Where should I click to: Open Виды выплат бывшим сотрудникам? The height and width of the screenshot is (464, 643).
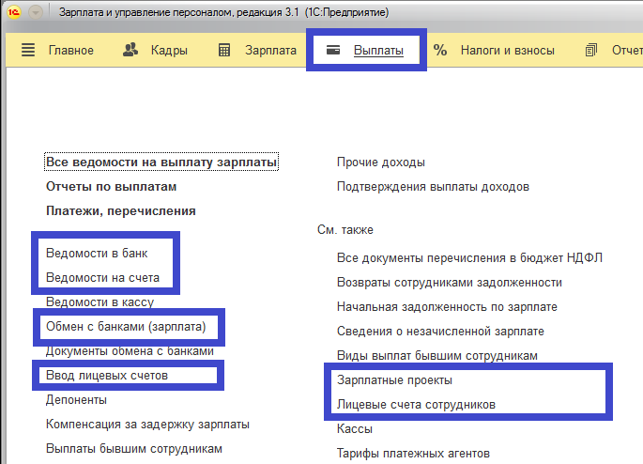point(436,355)
